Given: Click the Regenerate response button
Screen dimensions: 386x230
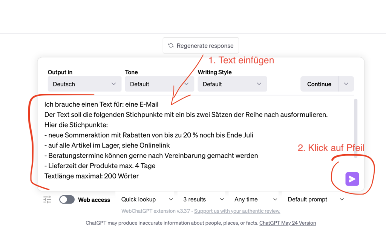Looking at the screenshot, I should point(201,46).
